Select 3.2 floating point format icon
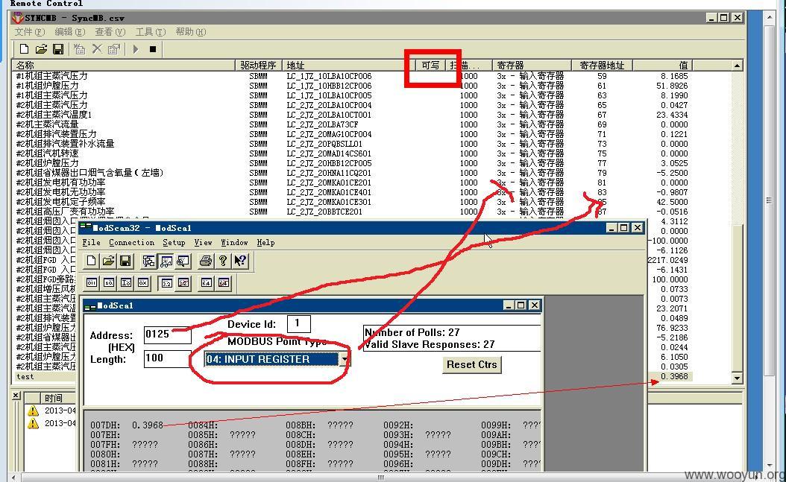Screen dimensions: 786x482 pyautogui.click(x=166, y=283)
